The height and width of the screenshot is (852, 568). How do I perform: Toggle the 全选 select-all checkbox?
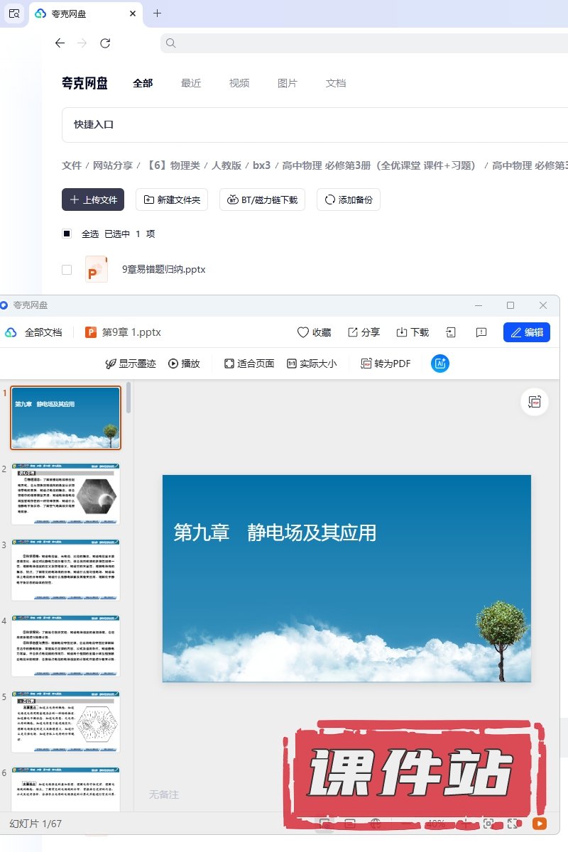(x=67, y=234)
